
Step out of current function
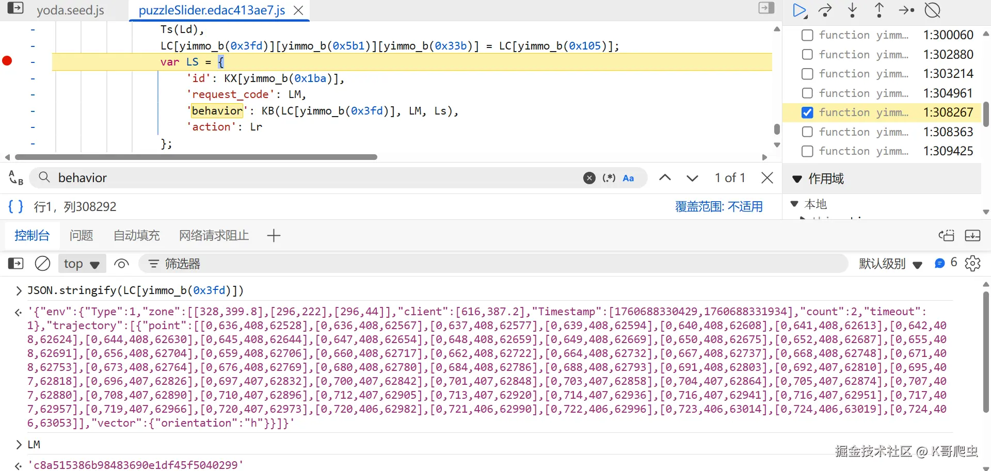click(879, 10)
